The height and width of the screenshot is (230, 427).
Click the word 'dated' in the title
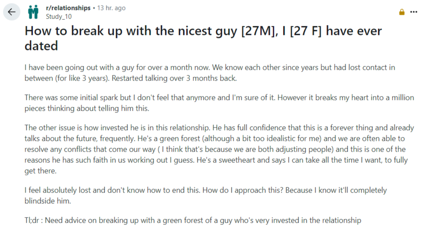tap(41, 46)
